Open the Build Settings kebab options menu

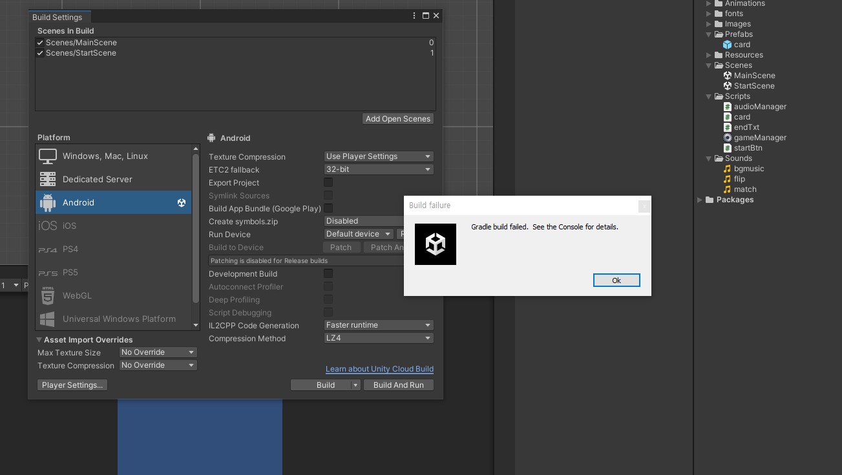point(414,16)
